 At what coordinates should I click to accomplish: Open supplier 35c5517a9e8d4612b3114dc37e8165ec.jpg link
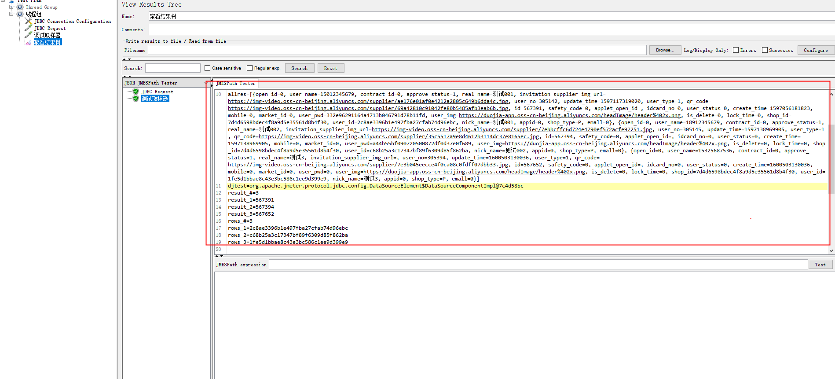(399, 136)
